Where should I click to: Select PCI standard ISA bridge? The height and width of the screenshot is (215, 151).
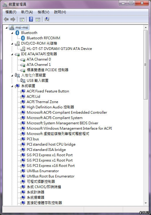[x=46, y=150]
